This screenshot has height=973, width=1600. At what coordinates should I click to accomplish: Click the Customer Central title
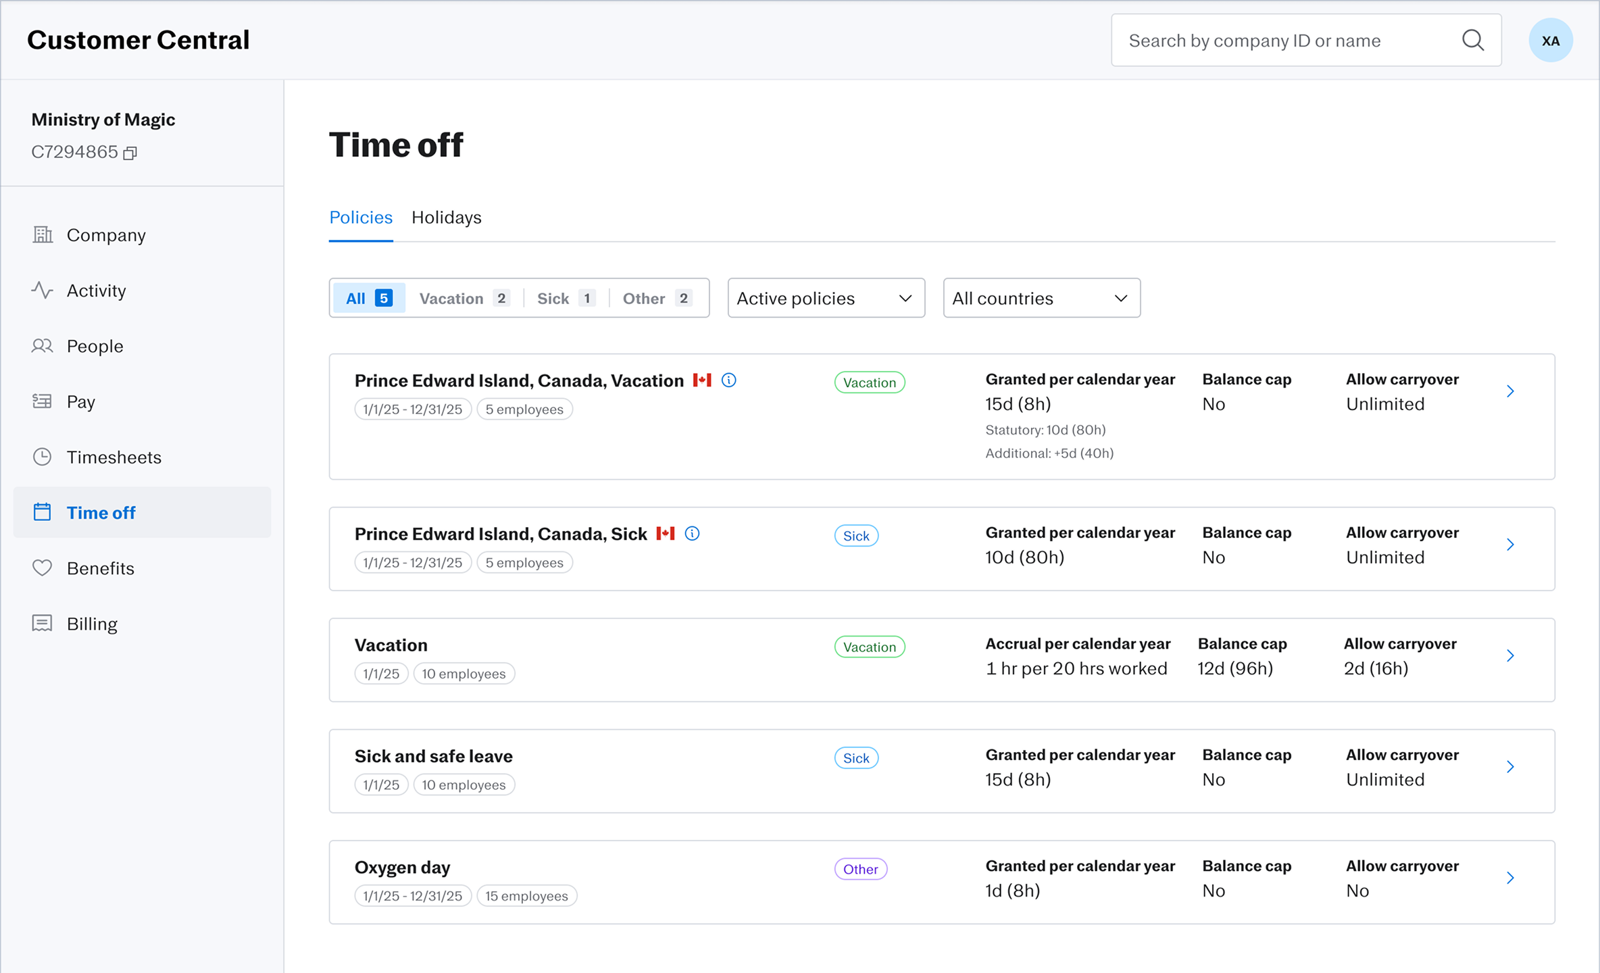pyautogui.click(x=139, y=40)
